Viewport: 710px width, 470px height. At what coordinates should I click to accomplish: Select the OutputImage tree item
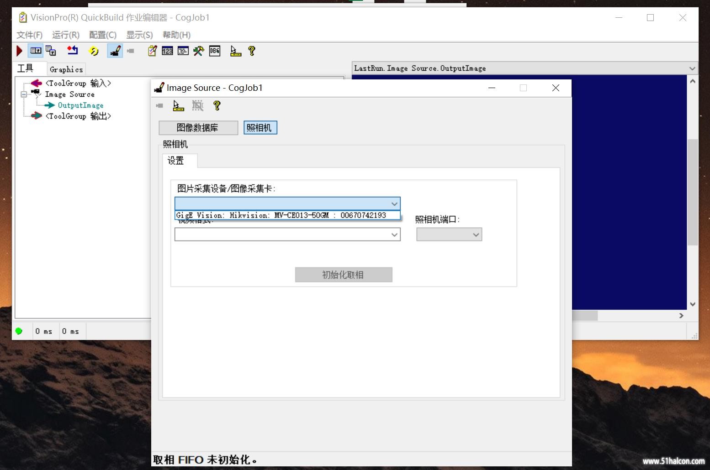coord(80,105)
